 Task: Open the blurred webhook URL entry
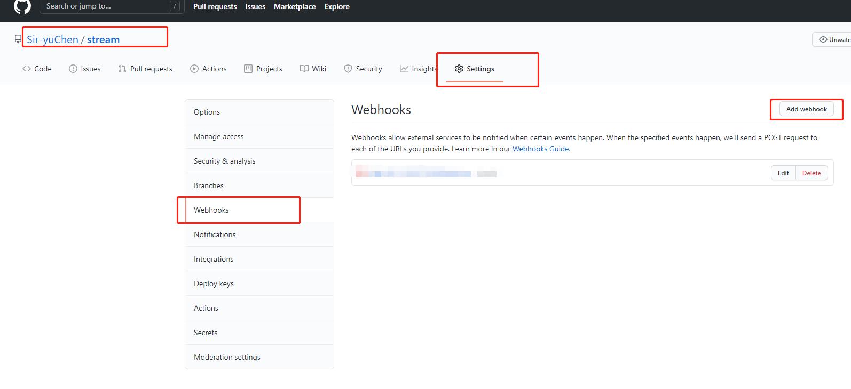click(426, 173)
